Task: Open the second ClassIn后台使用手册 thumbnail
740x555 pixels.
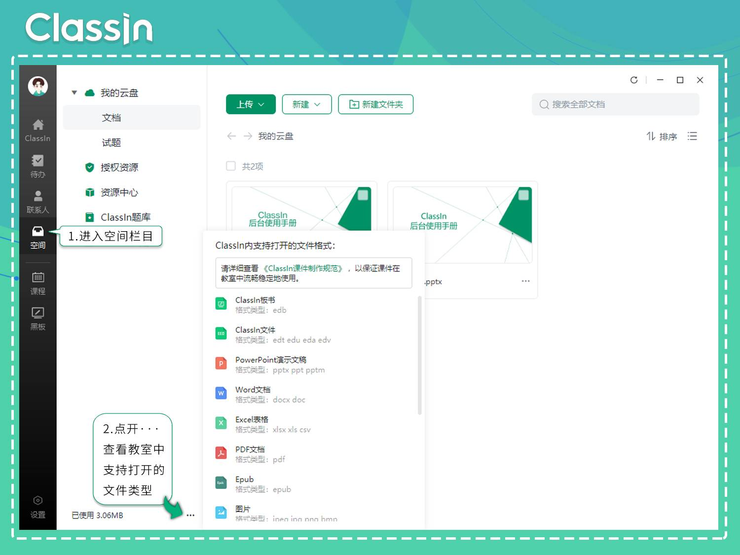Action: [x=463, y=225]
